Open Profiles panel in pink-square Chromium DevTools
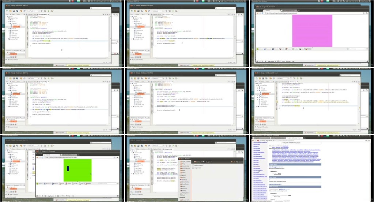Viewport: 374px width, 202px height. click(295, 49)
